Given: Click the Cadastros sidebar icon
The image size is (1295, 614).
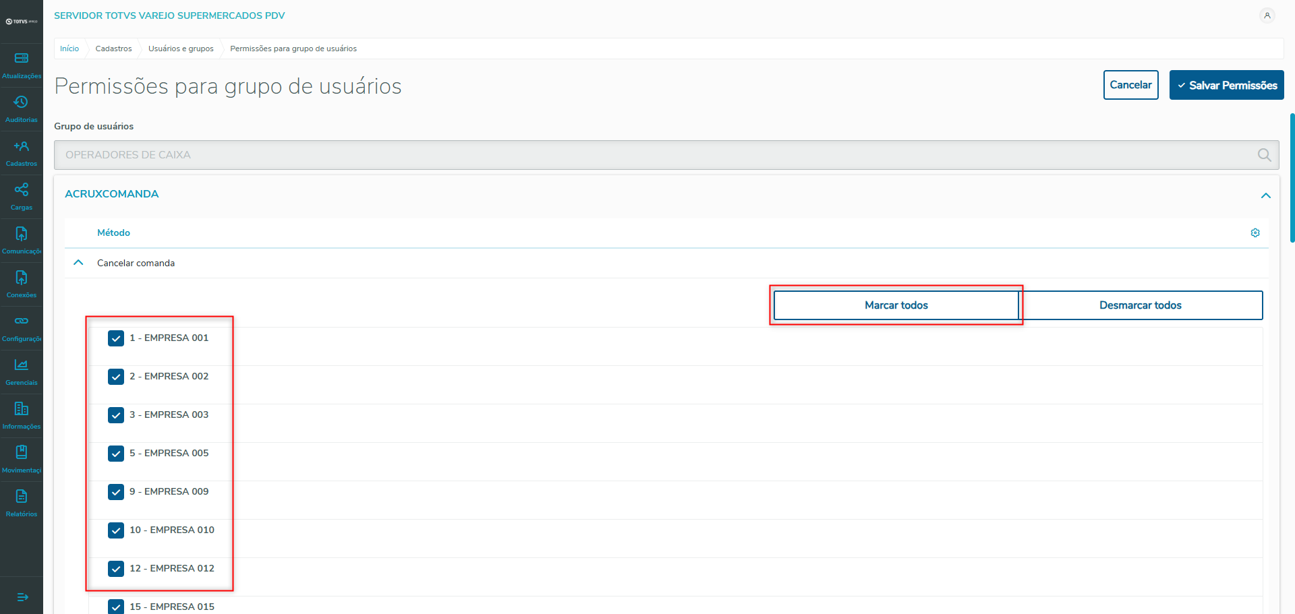Looking at the screenshot, I should click(22, 146).
